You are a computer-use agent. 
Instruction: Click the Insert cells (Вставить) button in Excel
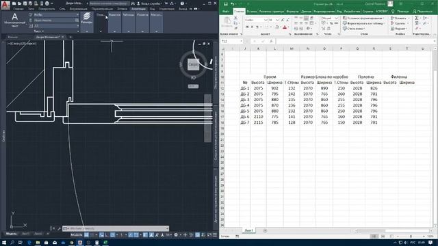(x=400, y=18)
